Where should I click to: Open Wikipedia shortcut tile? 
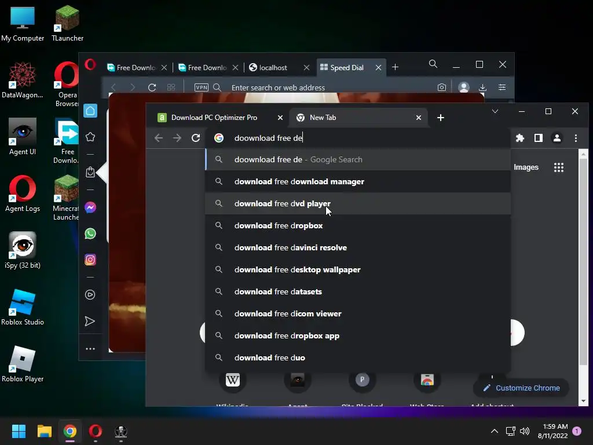[x=233, y=380]
